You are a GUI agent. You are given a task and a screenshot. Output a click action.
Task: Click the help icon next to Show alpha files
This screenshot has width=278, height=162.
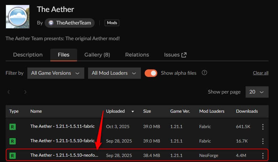tap(204, 73)
